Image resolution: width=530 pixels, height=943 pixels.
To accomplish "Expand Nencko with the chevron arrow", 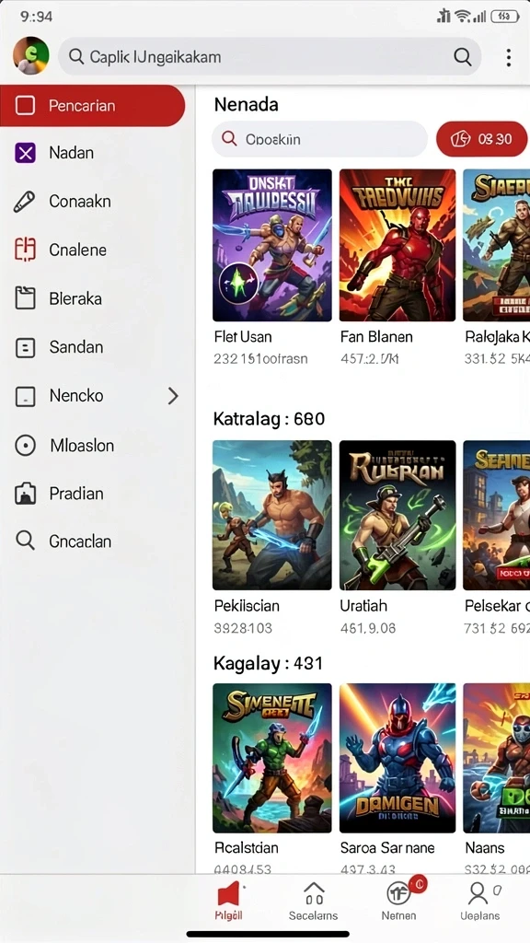I will [173, 396].
